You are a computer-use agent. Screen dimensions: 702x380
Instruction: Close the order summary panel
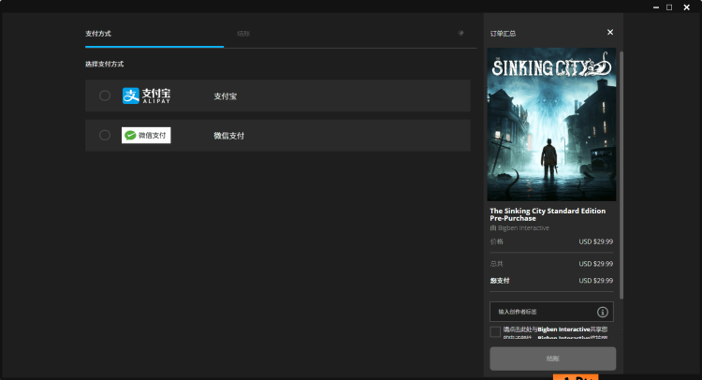[609, 32]
